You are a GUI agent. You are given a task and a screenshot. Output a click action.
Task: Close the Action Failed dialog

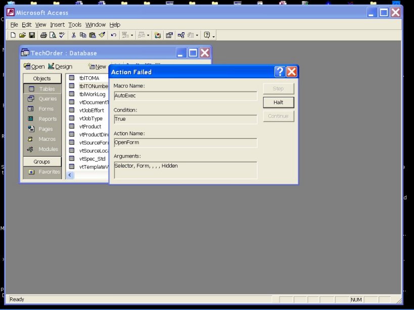tap(292, 72)
